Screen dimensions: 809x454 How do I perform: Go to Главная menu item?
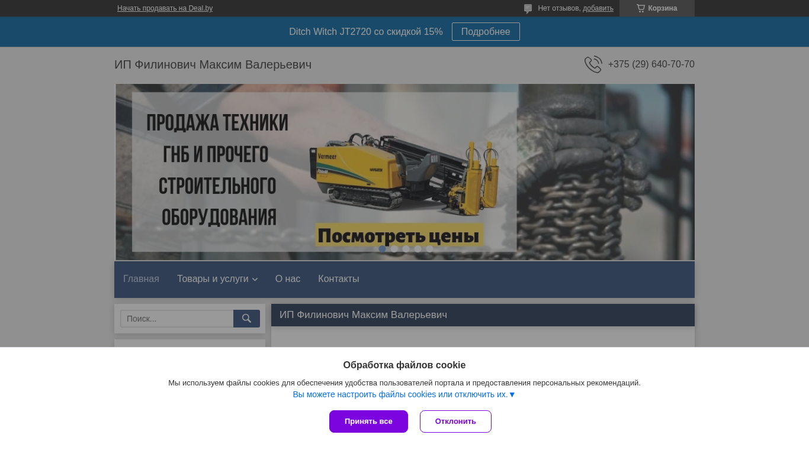click(x=141, y=279)
